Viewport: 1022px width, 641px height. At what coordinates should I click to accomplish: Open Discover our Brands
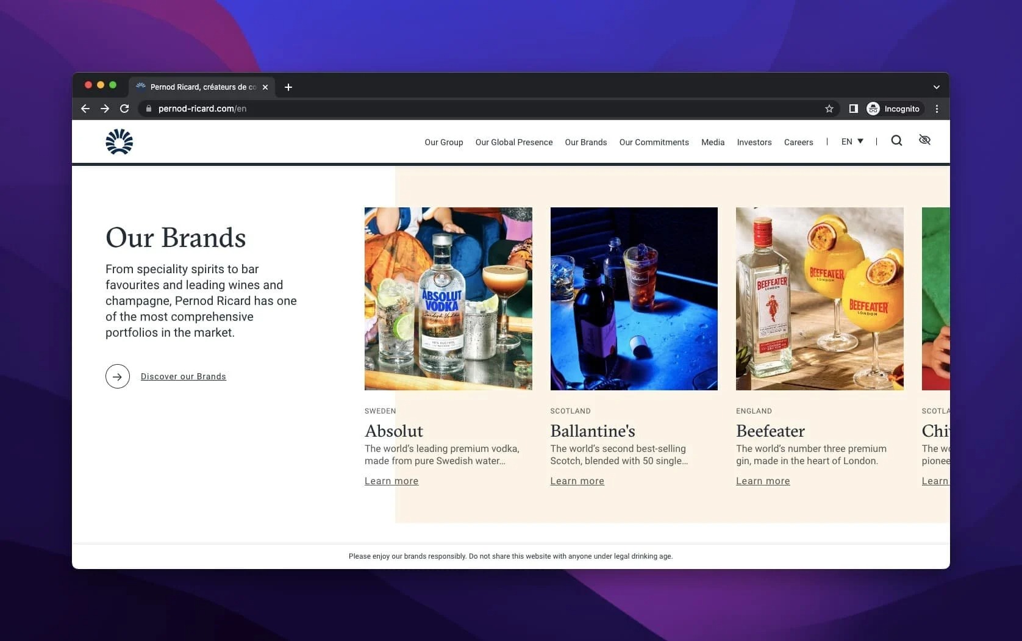(x=183, y=376)
